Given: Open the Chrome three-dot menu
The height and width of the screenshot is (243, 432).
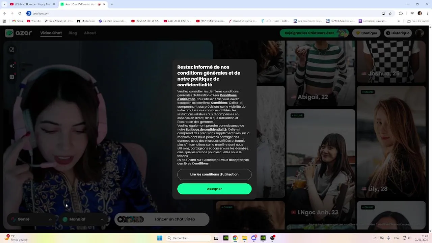Looking at the screenshot, I should (427, 13).
